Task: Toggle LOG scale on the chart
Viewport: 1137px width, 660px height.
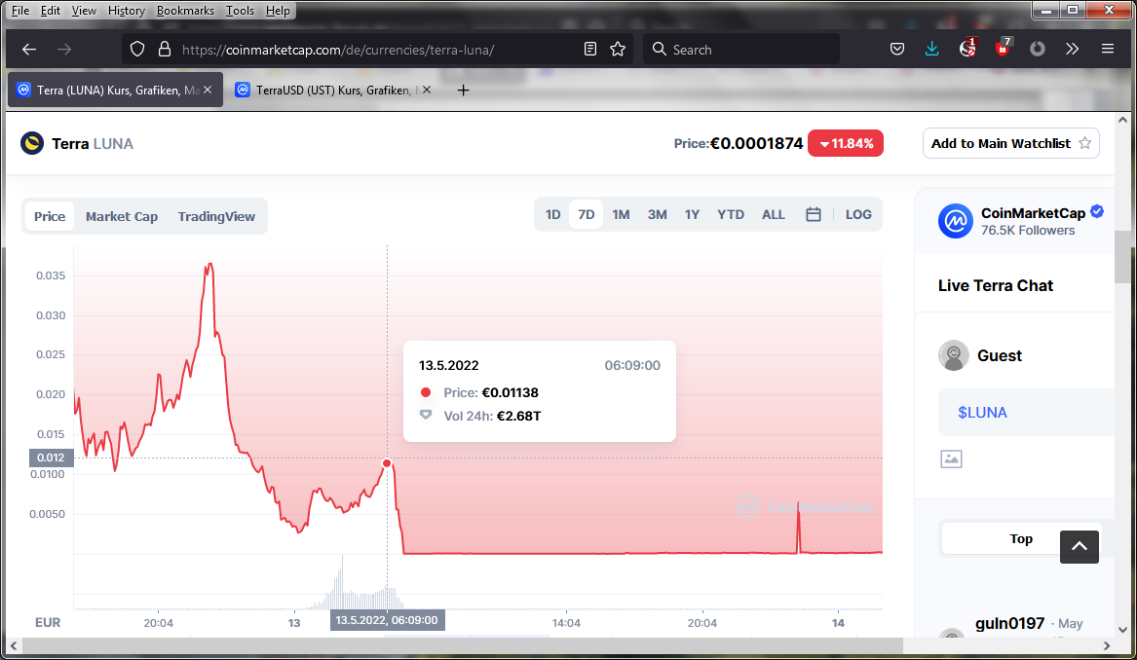Action: [858, 214]
